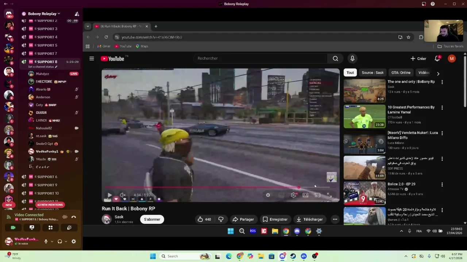Unmute the YouTube video volume

point(123,195)
